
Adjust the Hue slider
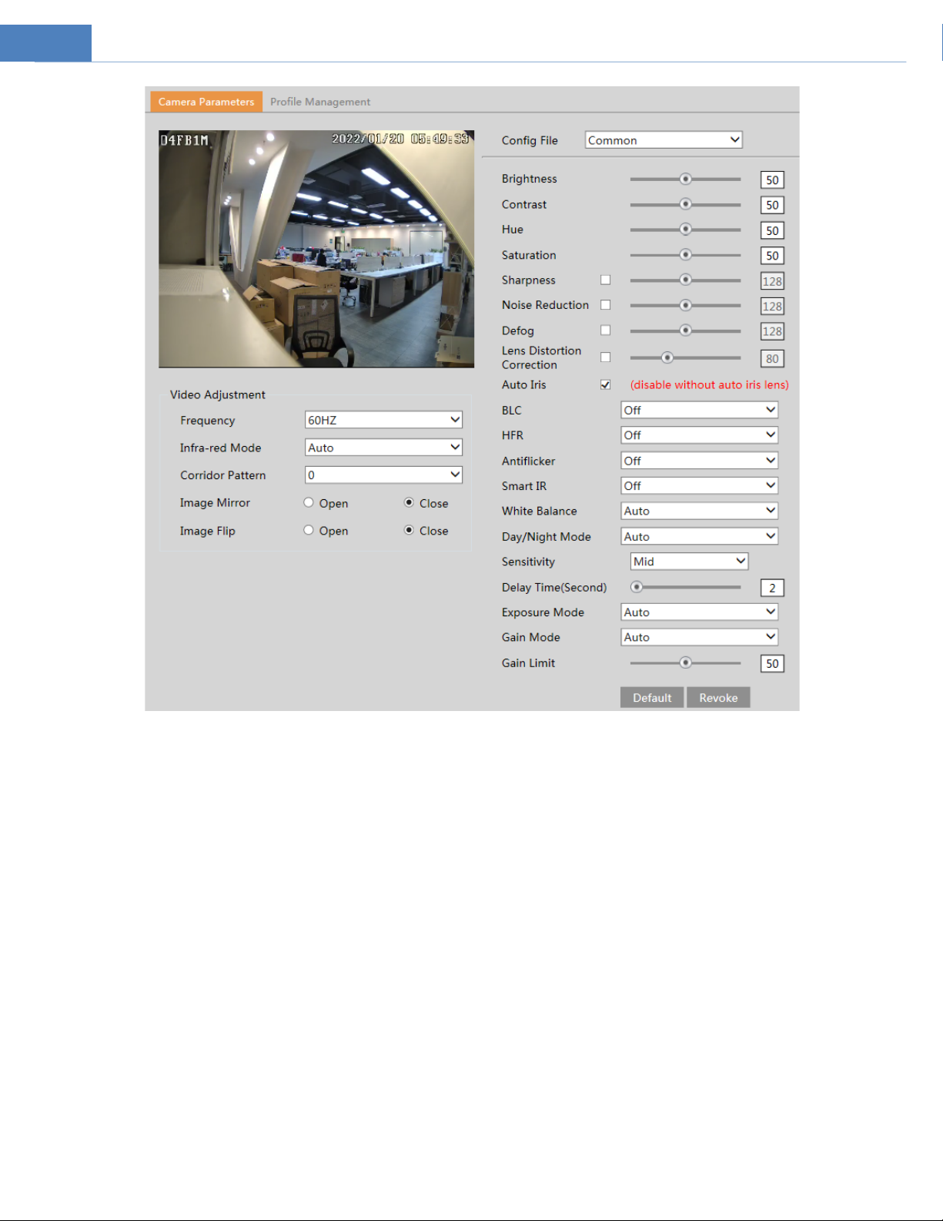(685, 230)
